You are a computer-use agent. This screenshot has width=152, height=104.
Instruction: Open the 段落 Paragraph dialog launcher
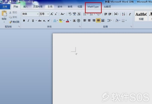(131, 27)
